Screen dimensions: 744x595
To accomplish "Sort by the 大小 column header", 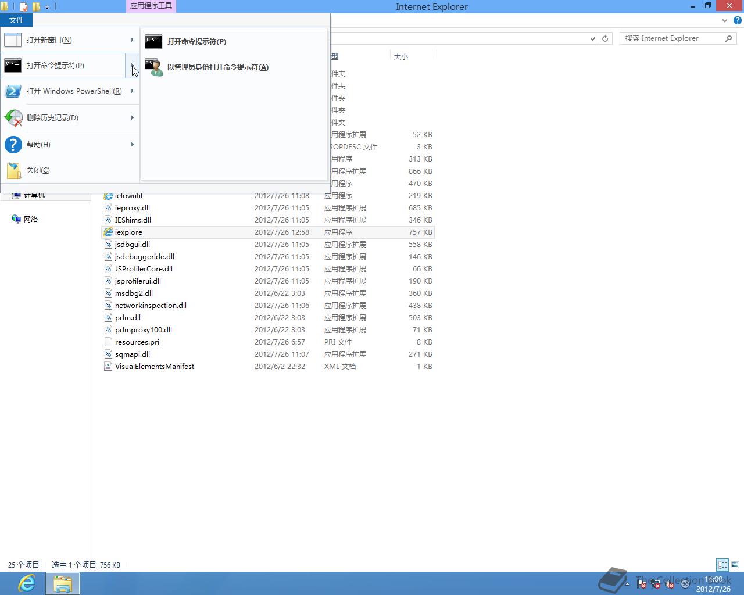I will coord(401,56).
